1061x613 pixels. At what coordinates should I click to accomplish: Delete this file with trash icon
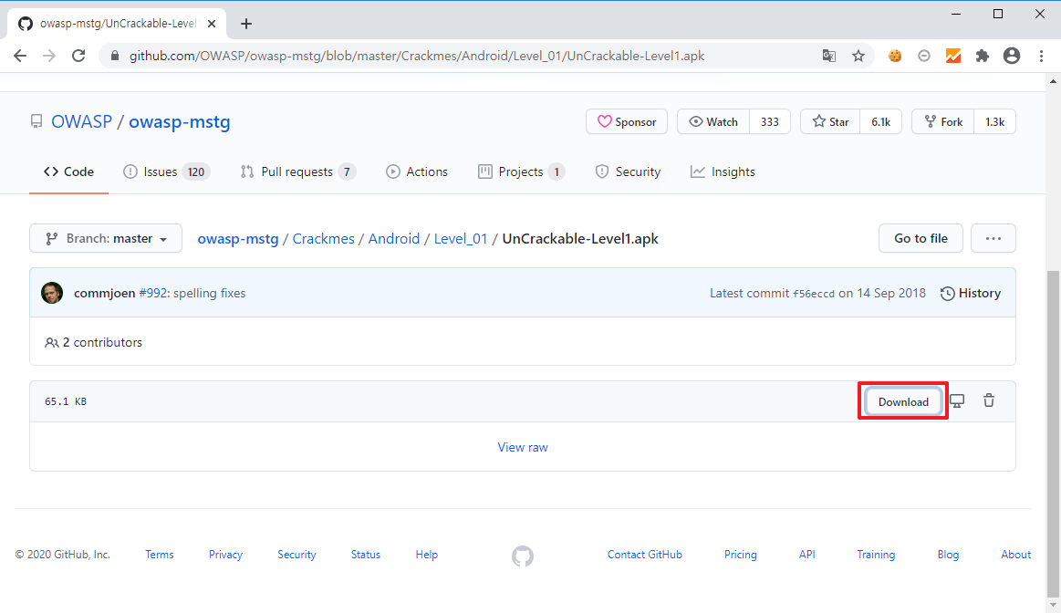[989, 400]
